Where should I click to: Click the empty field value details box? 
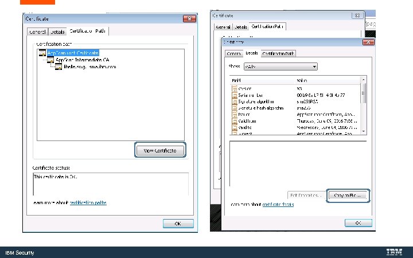[x=298, y=163]
